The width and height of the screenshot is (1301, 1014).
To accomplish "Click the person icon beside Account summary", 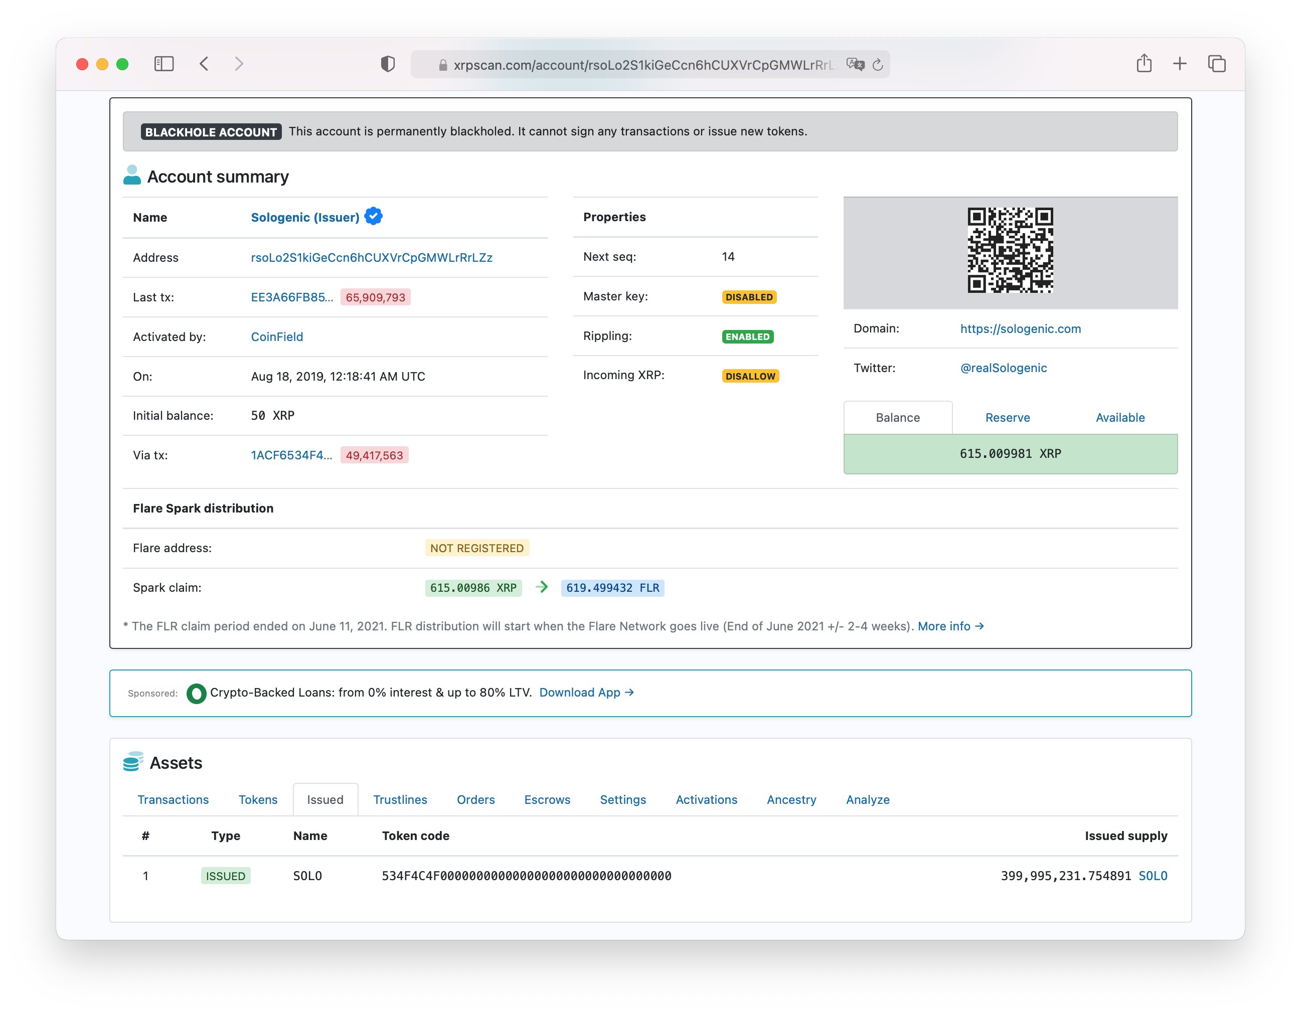I will pyautogui.click(x=132, y=175).
